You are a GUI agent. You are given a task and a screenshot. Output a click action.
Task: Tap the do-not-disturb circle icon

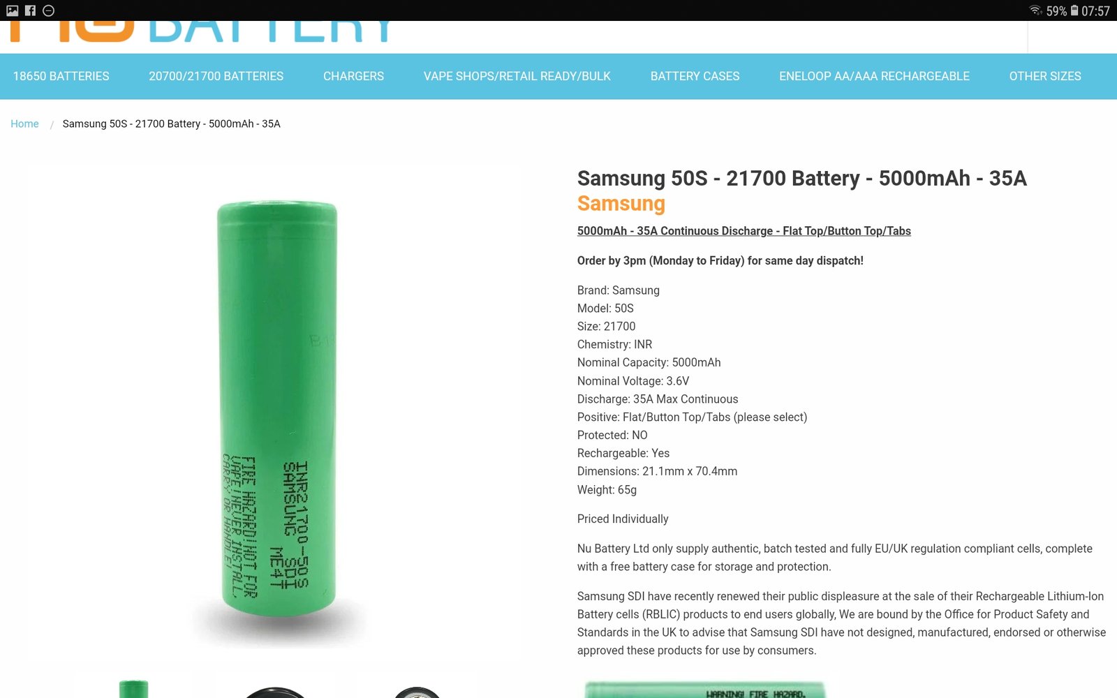(48, 10)
